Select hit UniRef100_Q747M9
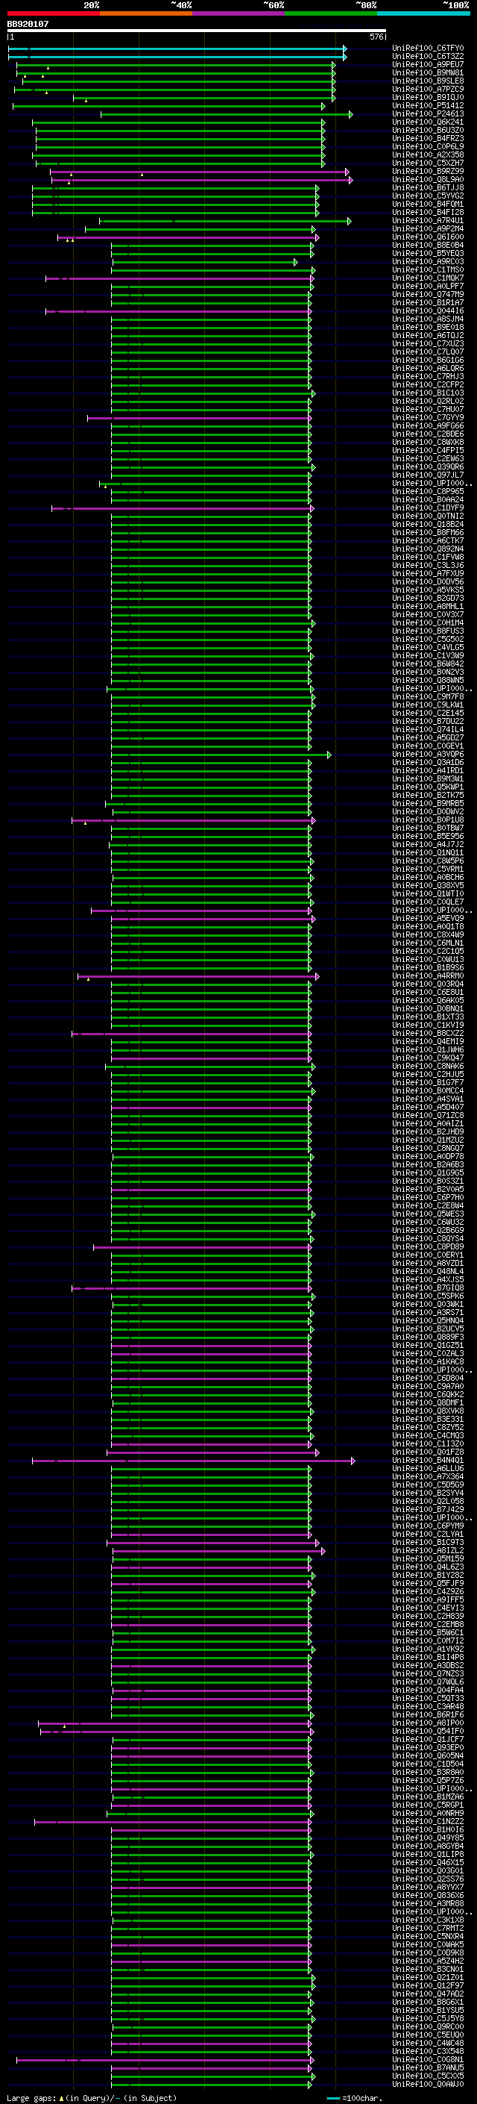 point(428,295)
